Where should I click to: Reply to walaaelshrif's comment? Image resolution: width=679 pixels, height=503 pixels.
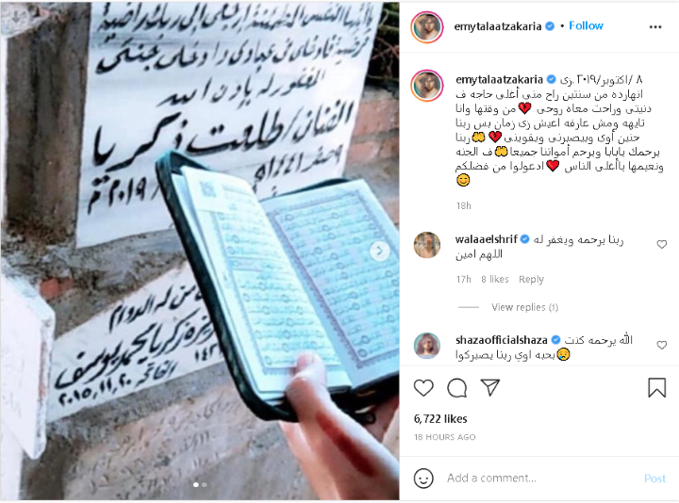click(x=531, y=280)
